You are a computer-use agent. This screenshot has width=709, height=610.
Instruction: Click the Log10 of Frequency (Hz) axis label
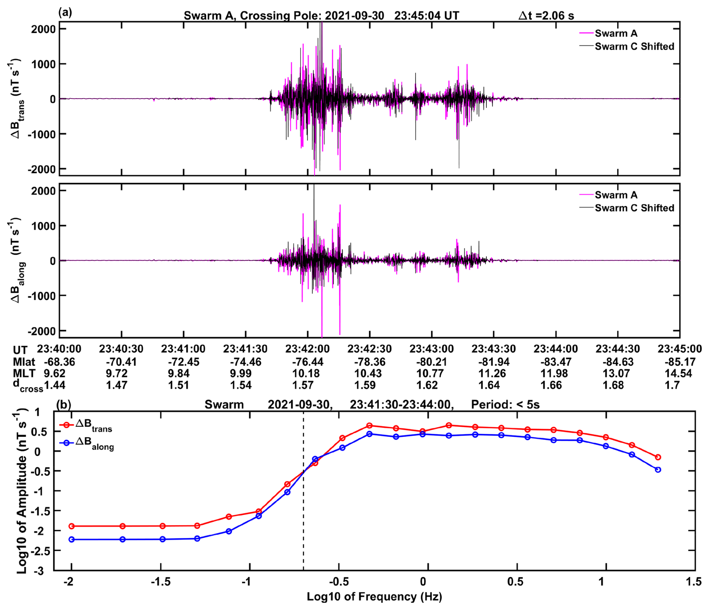click(374, 597)
